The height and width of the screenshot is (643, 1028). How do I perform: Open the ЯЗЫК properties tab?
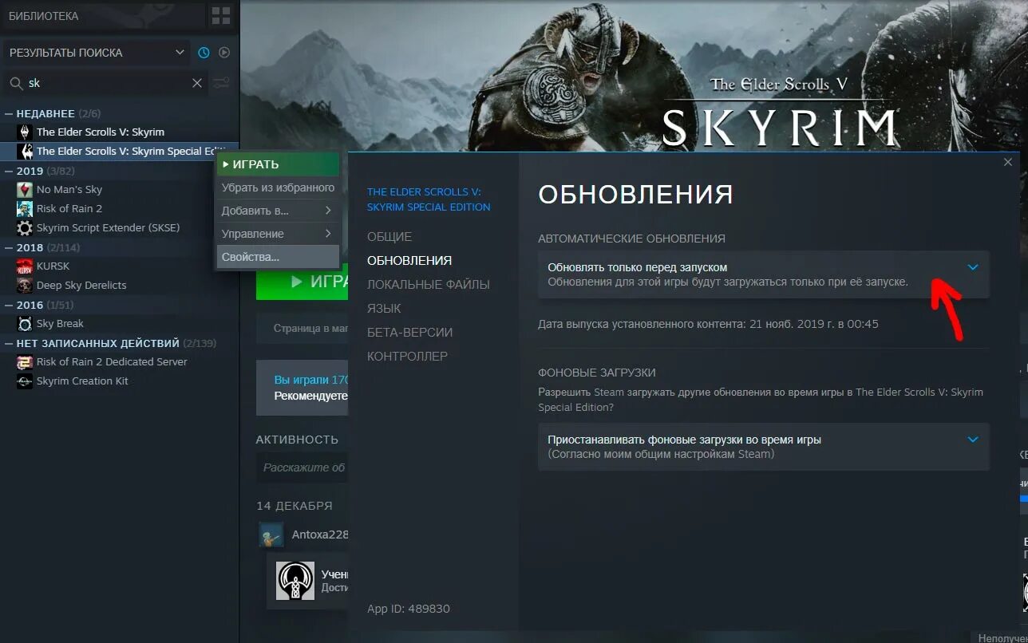click(x=384, y=309)
